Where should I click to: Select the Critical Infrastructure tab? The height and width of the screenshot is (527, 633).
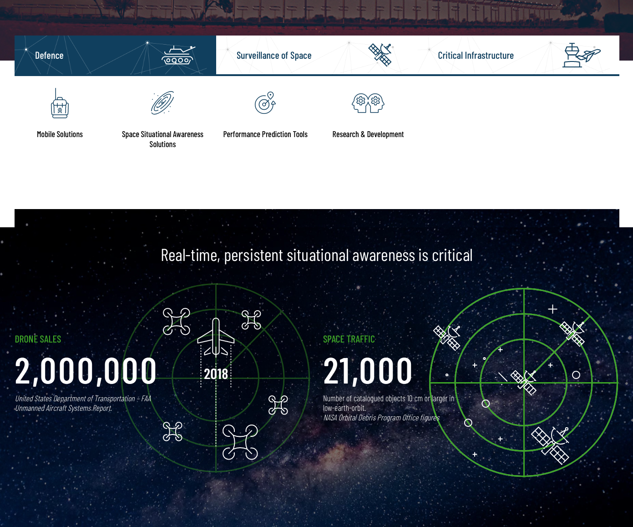(476, 56)
